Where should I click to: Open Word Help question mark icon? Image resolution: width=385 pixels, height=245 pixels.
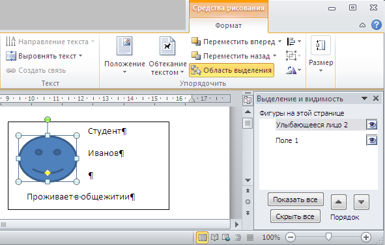coord(376,25)
